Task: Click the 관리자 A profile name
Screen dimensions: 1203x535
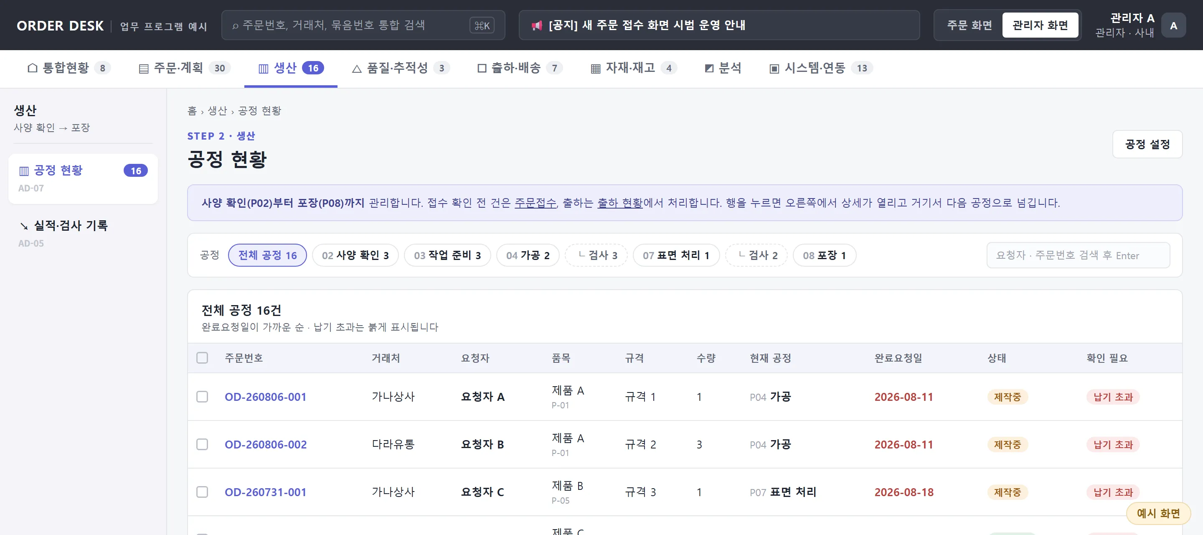Action: (x=1132, y=18)
